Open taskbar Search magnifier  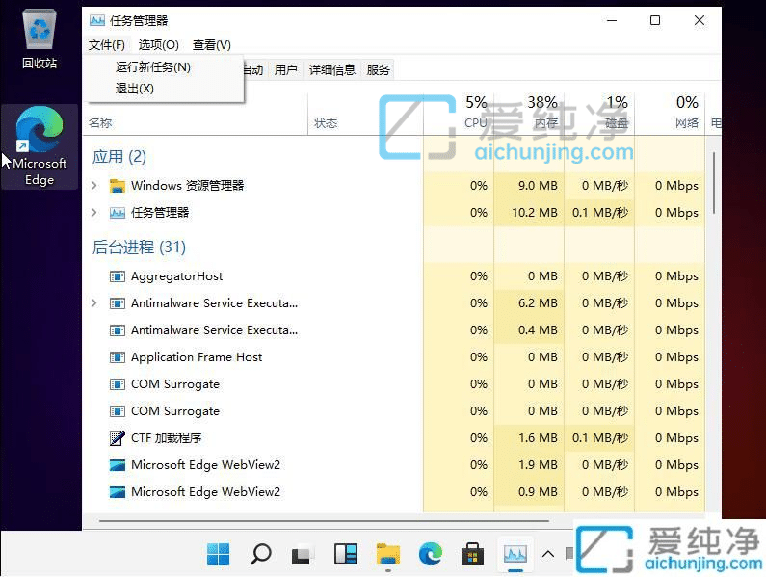click(x=261, y=554)
